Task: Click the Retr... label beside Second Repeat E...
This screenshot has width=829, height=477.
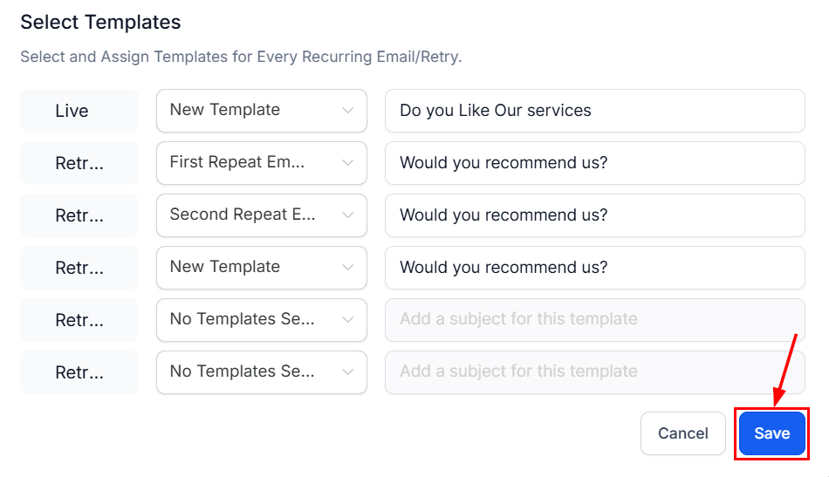Action: [79, 215]
